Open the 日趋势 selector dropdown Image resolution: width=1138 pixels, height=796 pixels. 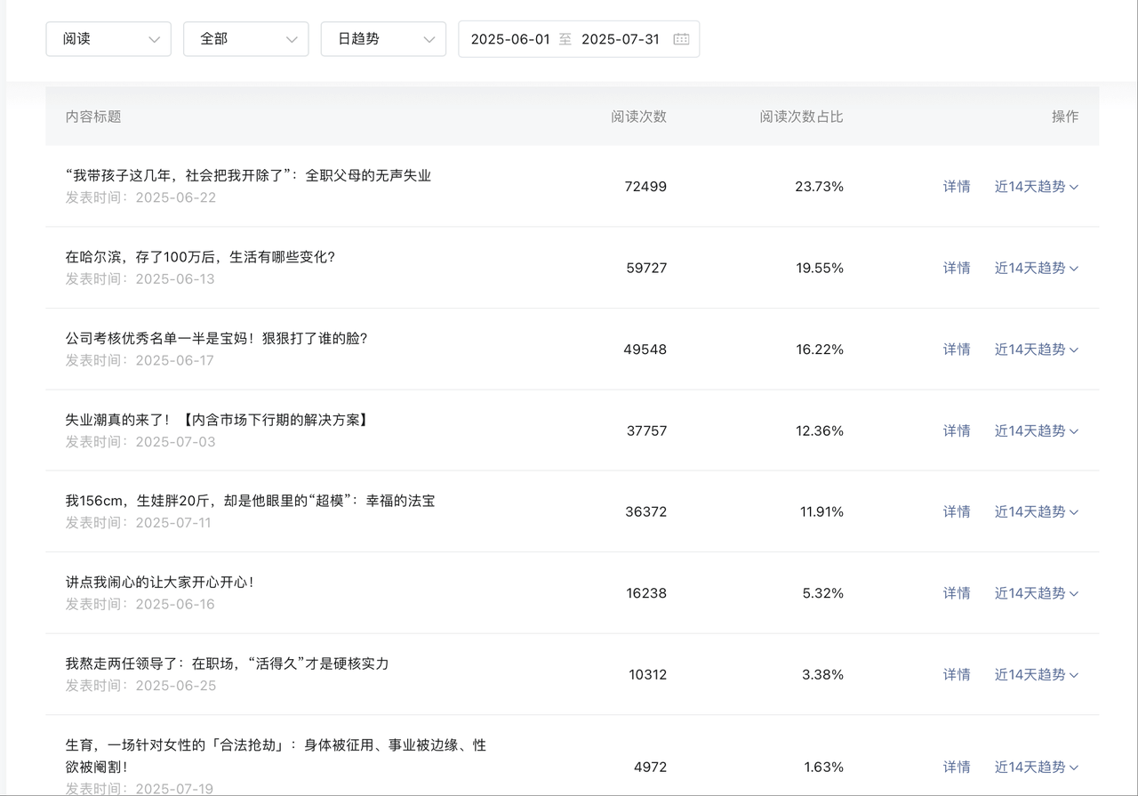pyautogui.click(x=383, y=39)
